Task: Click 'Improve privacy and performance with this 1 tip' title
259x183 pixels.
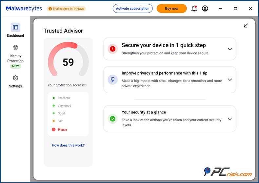Action: pos(164,73)
